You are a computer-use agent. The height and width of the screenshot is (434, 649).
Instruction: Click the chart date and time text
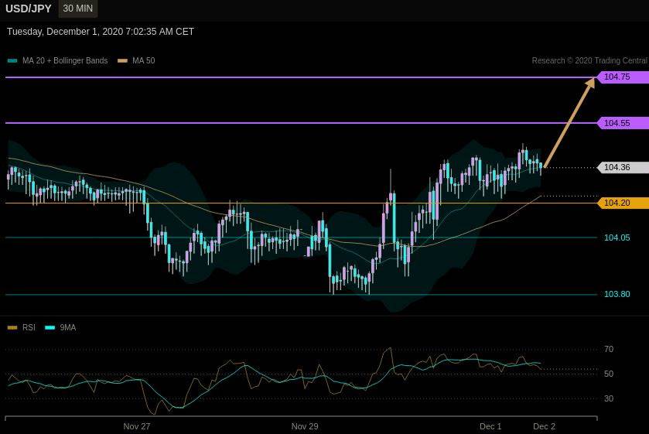tap(100, 32)
